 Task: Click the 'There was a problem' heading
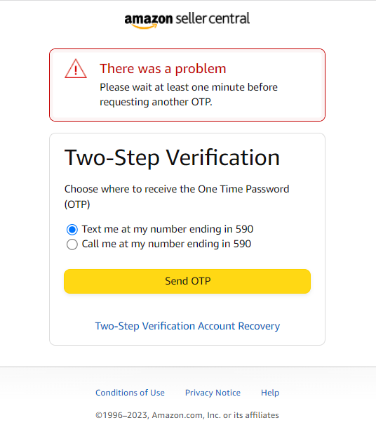tap(163, 69)
